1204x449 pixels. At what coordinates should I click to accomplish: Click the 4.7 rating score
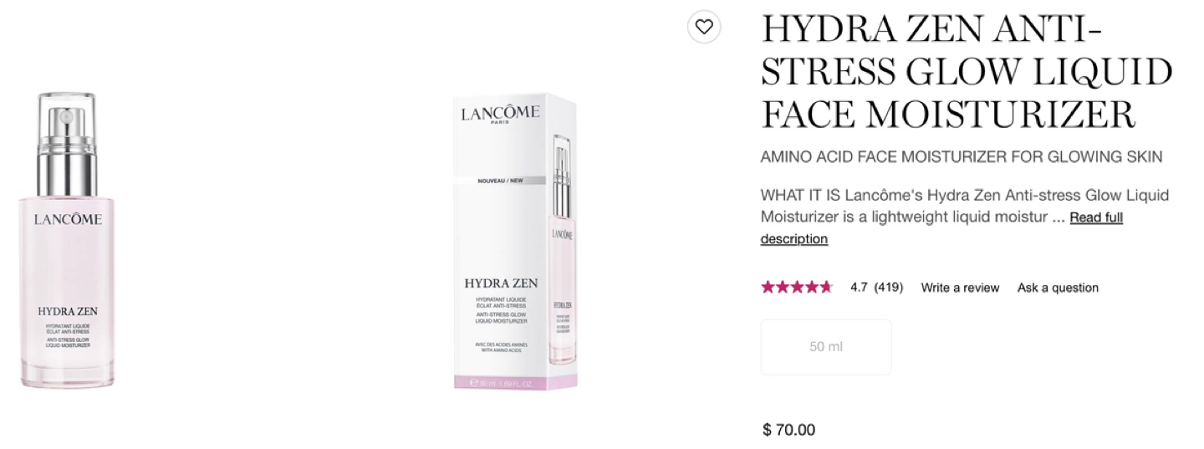[859, 288]
